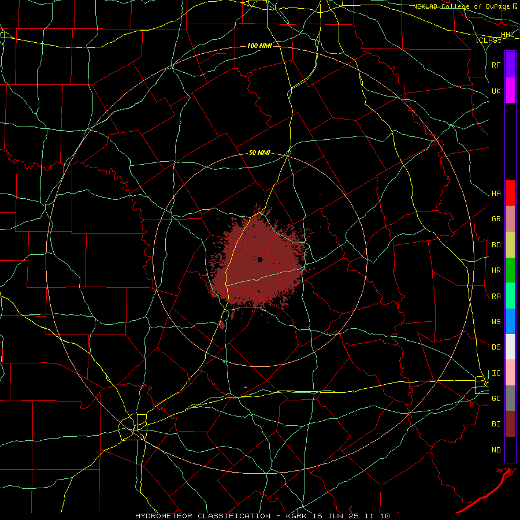Click the BI legend label
The height and width of the screenshot is (520, 520).
point(496,424)
